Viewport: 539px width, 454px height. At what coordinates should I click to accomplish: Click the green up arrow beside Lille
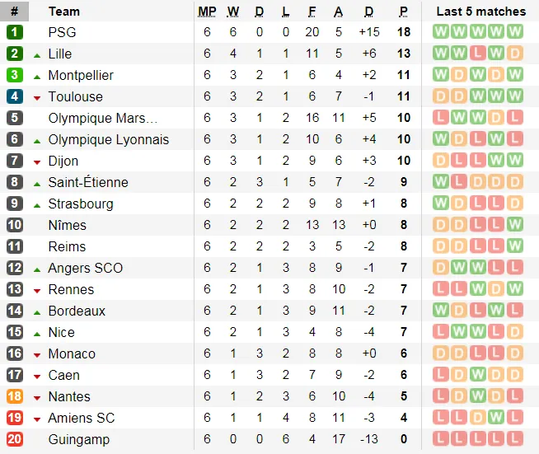[37, 54]
